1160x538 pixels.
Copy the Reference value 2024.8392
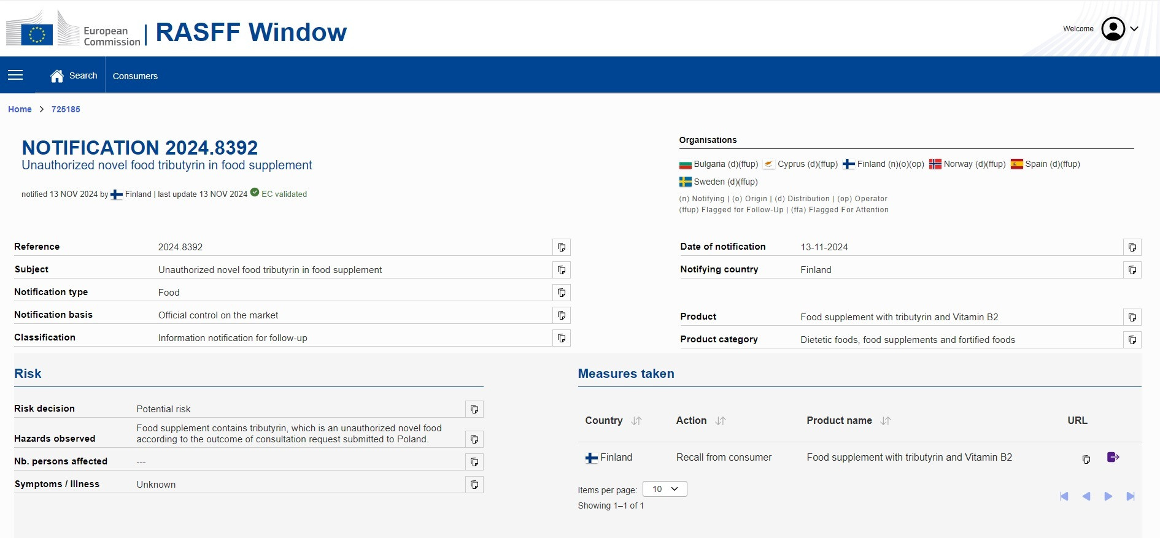point(561,247)
